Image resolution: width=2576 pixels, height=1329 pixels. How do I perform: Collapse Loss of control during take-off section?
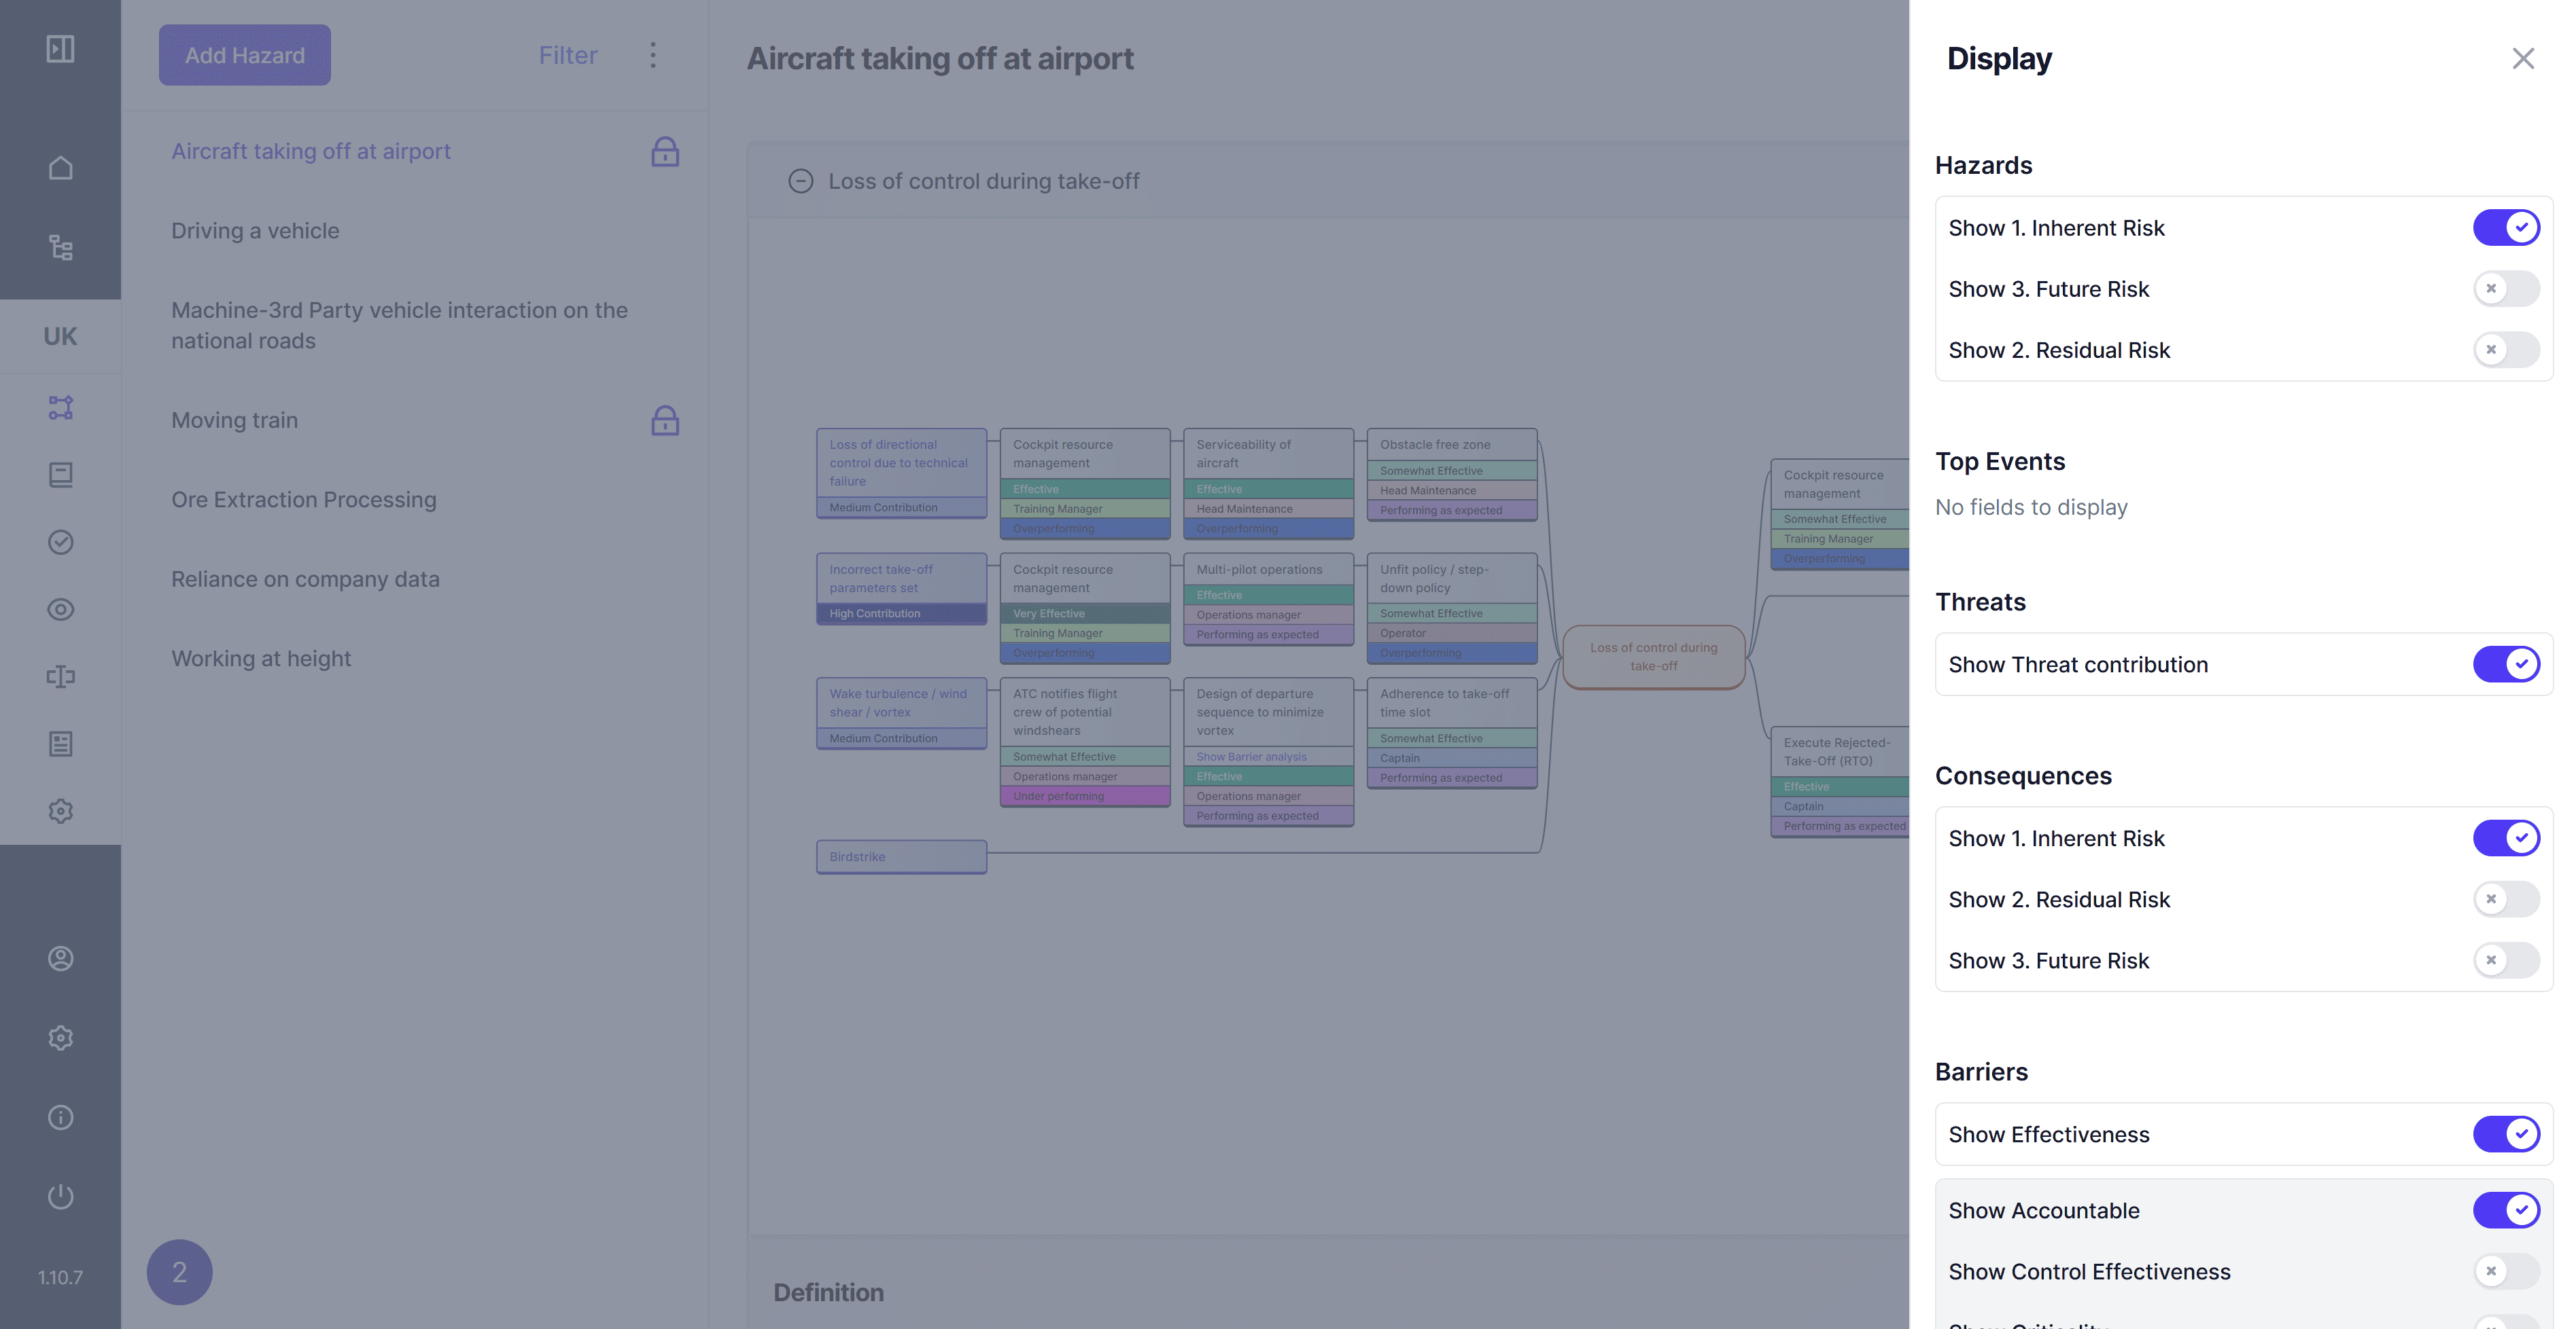point(800,181)
